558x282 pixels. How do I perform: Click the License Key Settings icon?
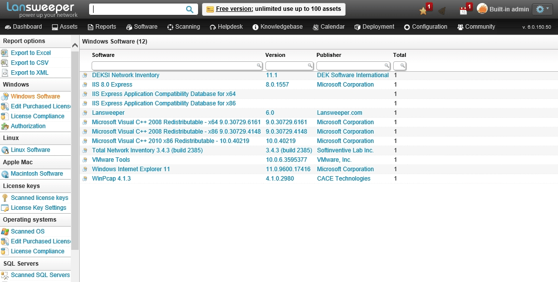(4, 208)
